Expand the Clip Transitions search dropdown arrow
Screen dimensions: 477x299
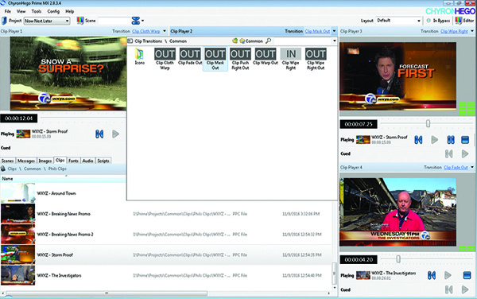pos(335,41)
